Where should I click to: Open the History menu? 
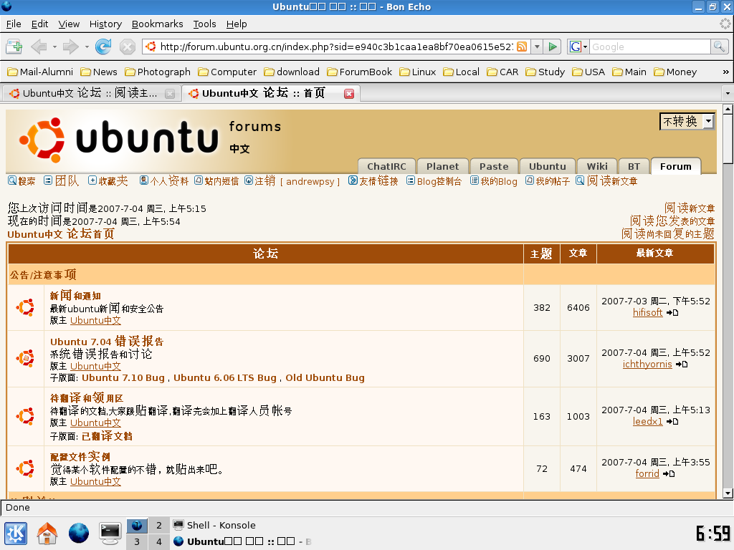(105, 24)
